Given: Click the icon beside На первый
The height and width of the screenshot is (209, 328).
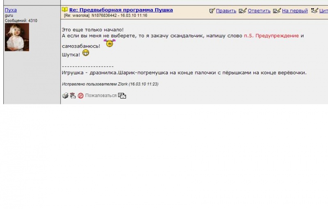Looking at the screenshot, I should [277, 11].
